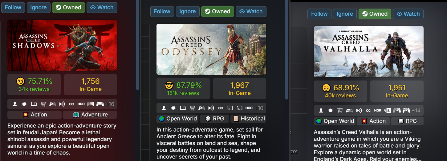Click shopping cart icon on Valhalla card
447x161 pixels.
pos(340,111)
